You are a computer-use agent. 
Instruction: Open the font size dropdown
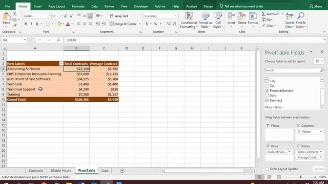pyautogui.click(x=60, y=16)
